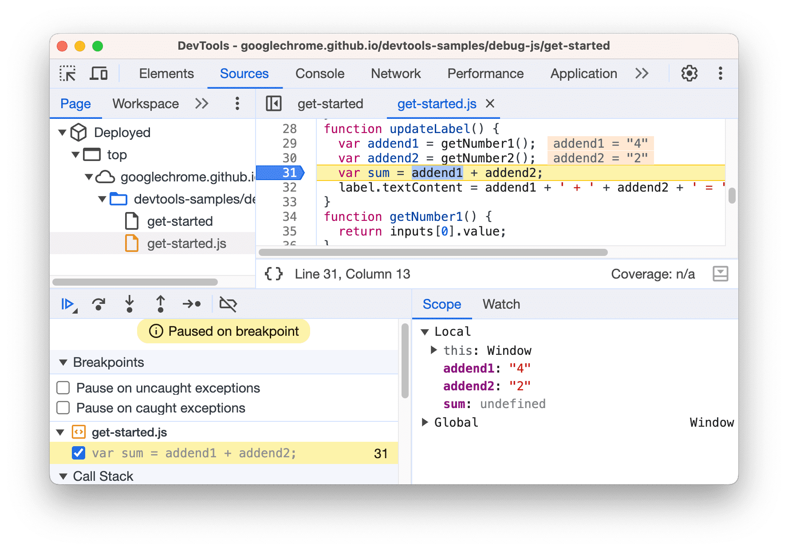Viewport: 788px width, 550px height.
Task: Enable Pause on caught exceptions
Action: 63,408
